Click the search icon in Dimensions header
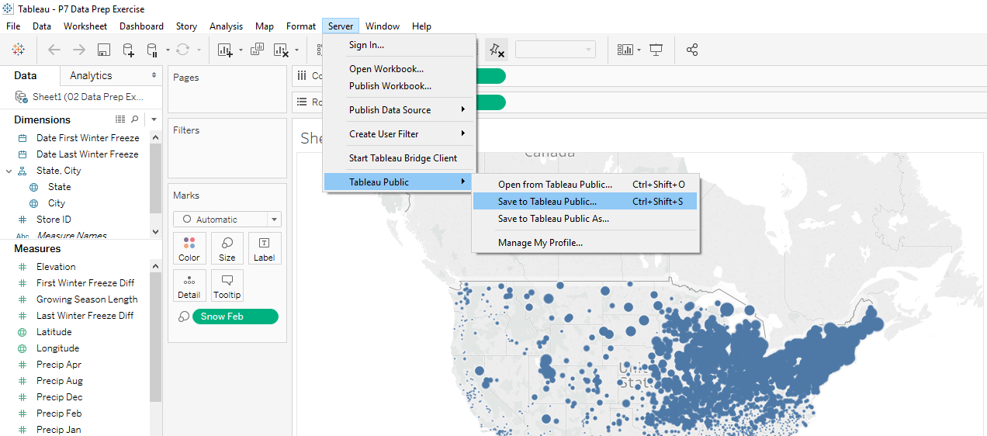987x436 pixels. [x=135, y=119]
